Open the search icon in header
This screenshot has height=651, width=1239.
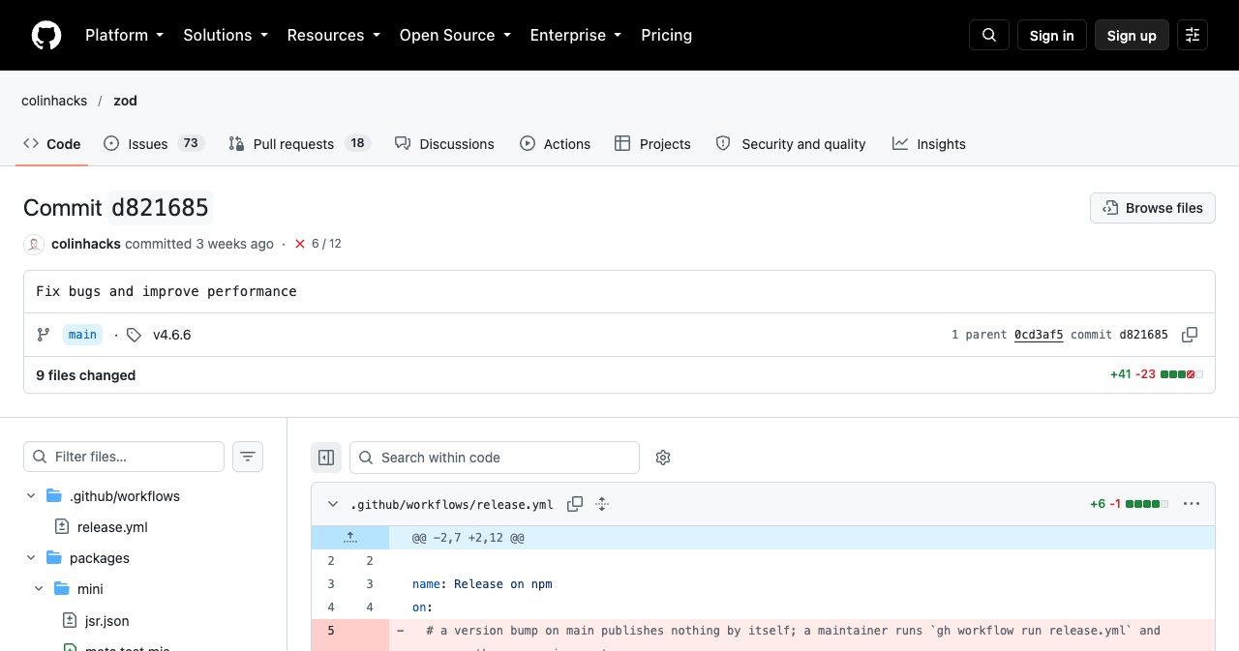(x=989, y=35)
